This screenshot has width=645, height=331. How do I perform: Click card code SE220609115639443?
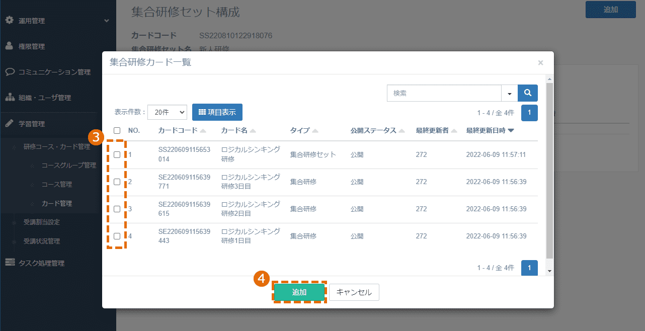184,236
